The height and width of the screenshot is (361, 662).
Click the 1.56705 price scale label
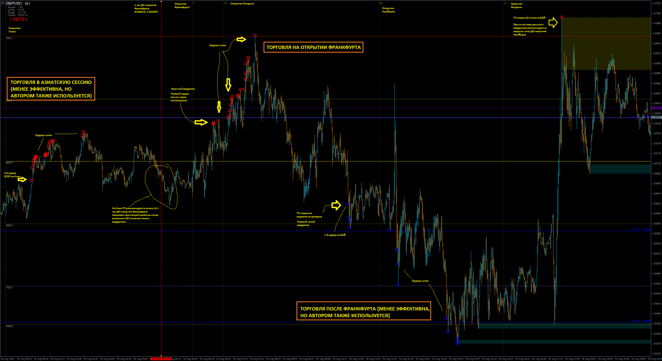[657, 164]
